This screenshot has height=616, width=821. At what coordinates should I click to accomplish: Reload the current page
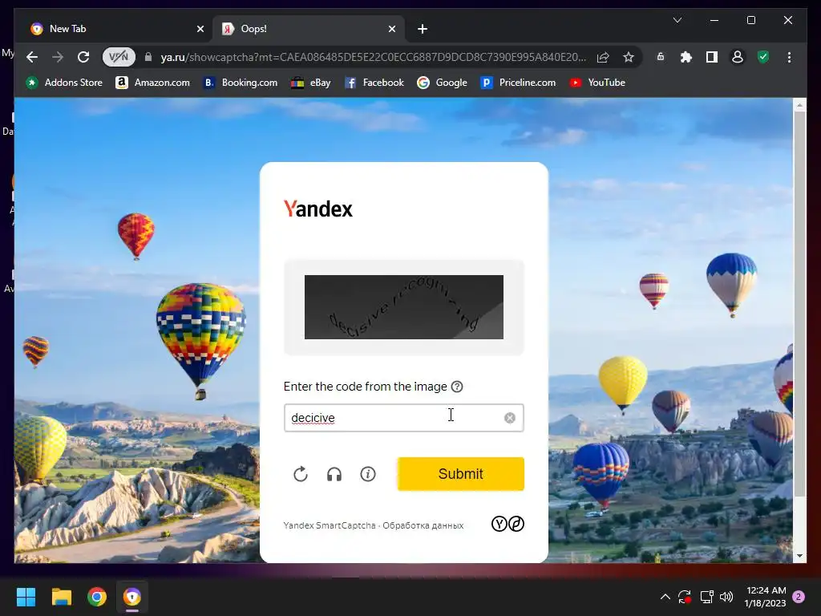pos(83,57)
